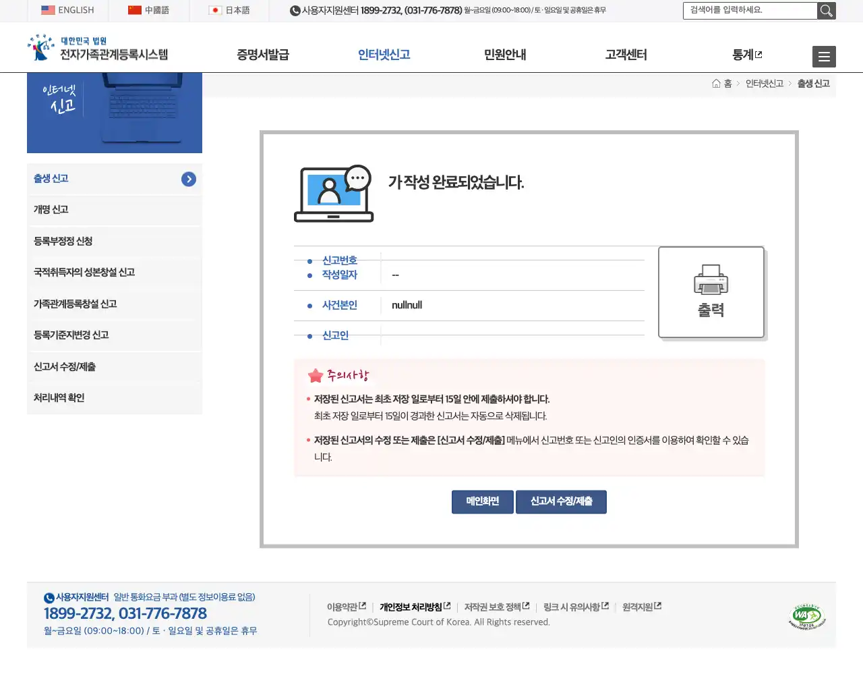The width and height of the screenshot is (863, 691).
Task: Click the phone icon next to 사용자지원센터
Action: [294, 11]
